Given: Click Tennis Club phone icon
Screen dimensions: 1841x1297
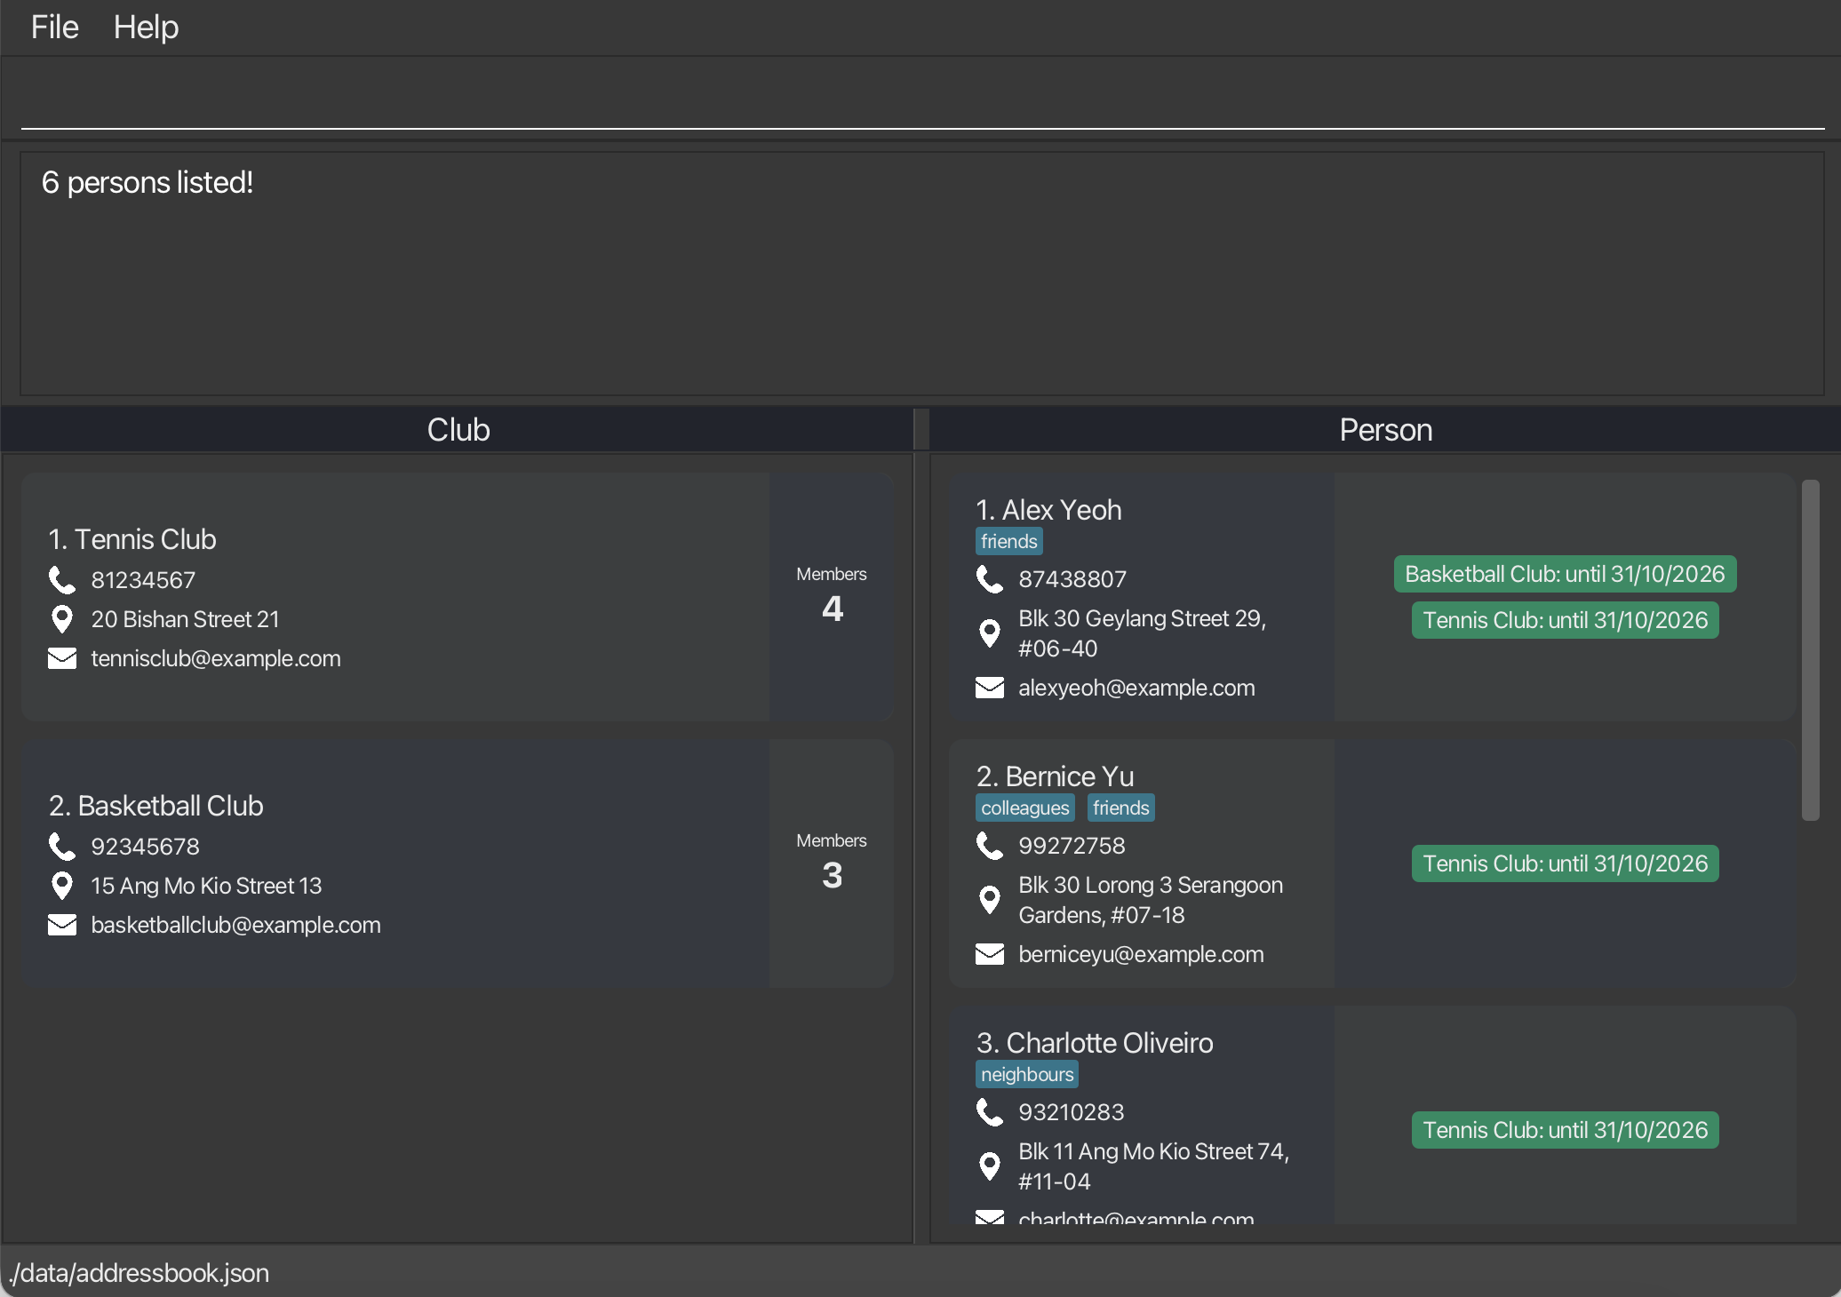Looking at the screenshot, I should click(61, 580).
